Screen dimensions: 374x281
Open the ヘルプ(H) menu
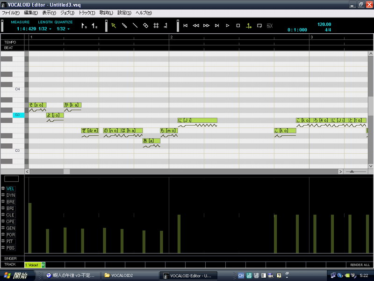click(144, 13)
